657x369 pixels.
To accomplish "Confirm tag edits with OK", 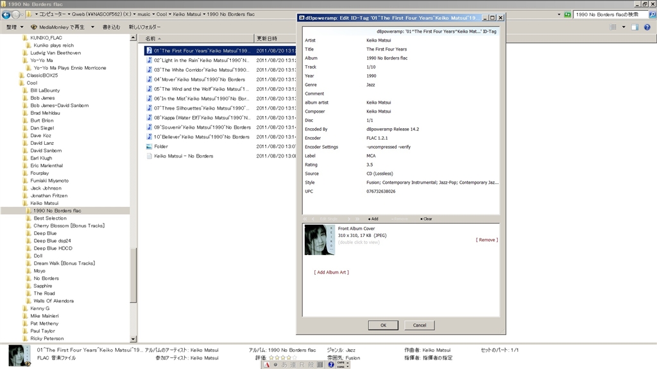I will [x=383, y=325].
